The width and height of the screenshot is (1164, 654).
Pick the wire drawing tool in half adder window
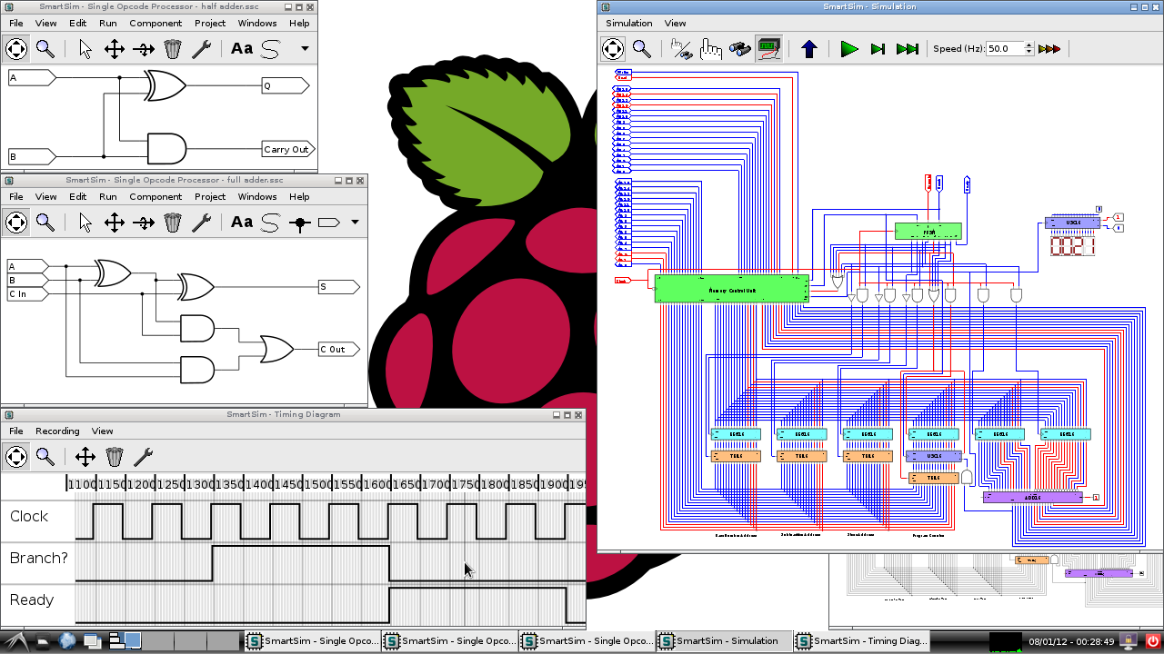pyautogui.click(x=271, y=48)
